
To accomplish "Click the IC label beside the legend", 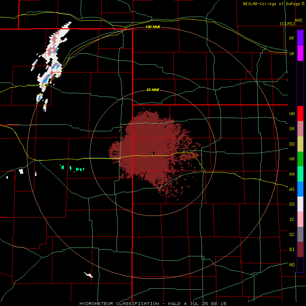I will [x=292, y=219].
